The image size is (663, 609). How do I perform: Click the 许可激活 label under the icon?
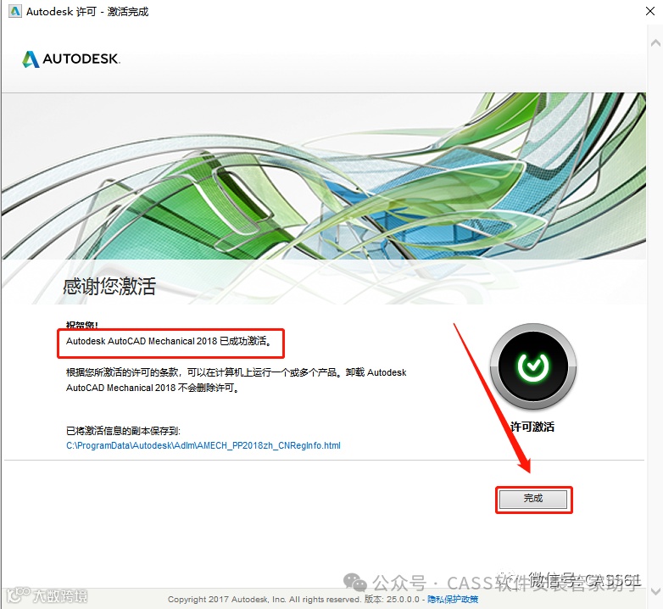(x=532, y=427)
